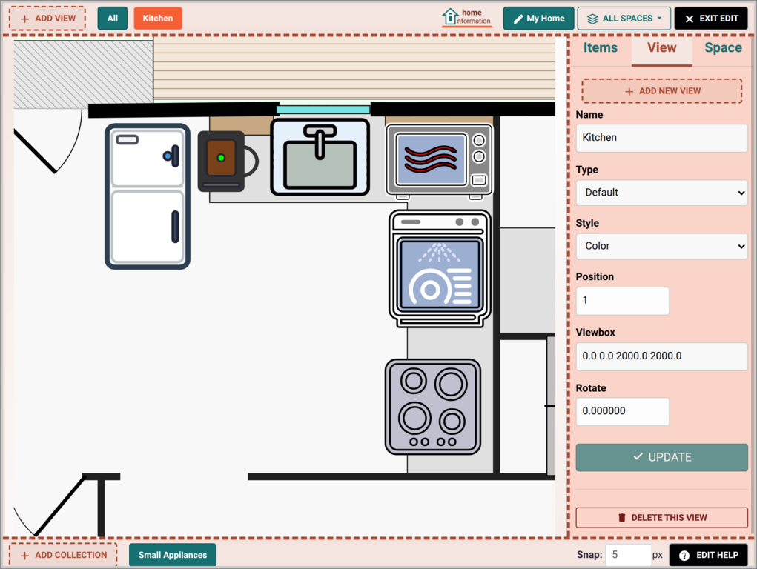Click the Update button
The width and height of the screenshot is (757, 569).
[662, 457]
